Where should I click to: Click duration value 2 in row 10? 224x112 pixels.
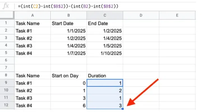(105, 90)
